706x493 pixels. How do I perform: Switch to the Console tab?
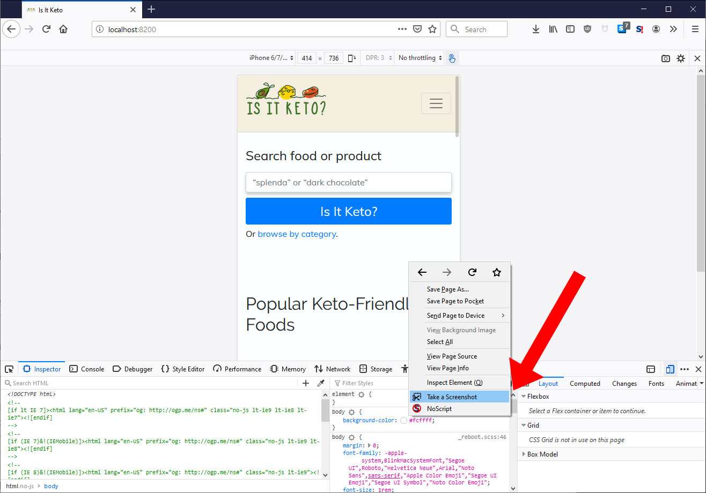(86, 369)
